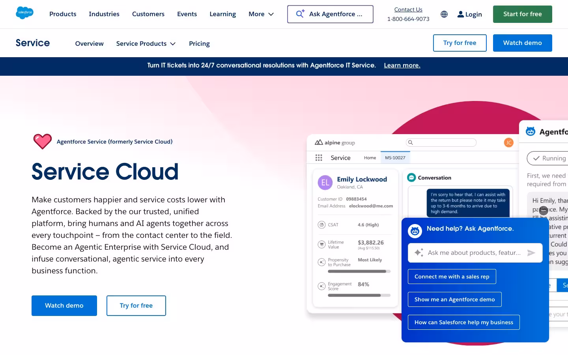
Task: Click the Home tab in the Service mockup
Action: pyautogui.click(x=370, y=158)
